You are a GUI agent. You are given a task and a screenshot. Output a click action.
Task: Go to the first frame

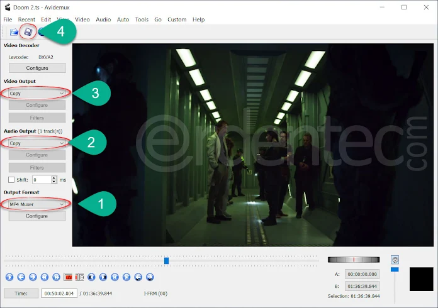pos(115,277)
